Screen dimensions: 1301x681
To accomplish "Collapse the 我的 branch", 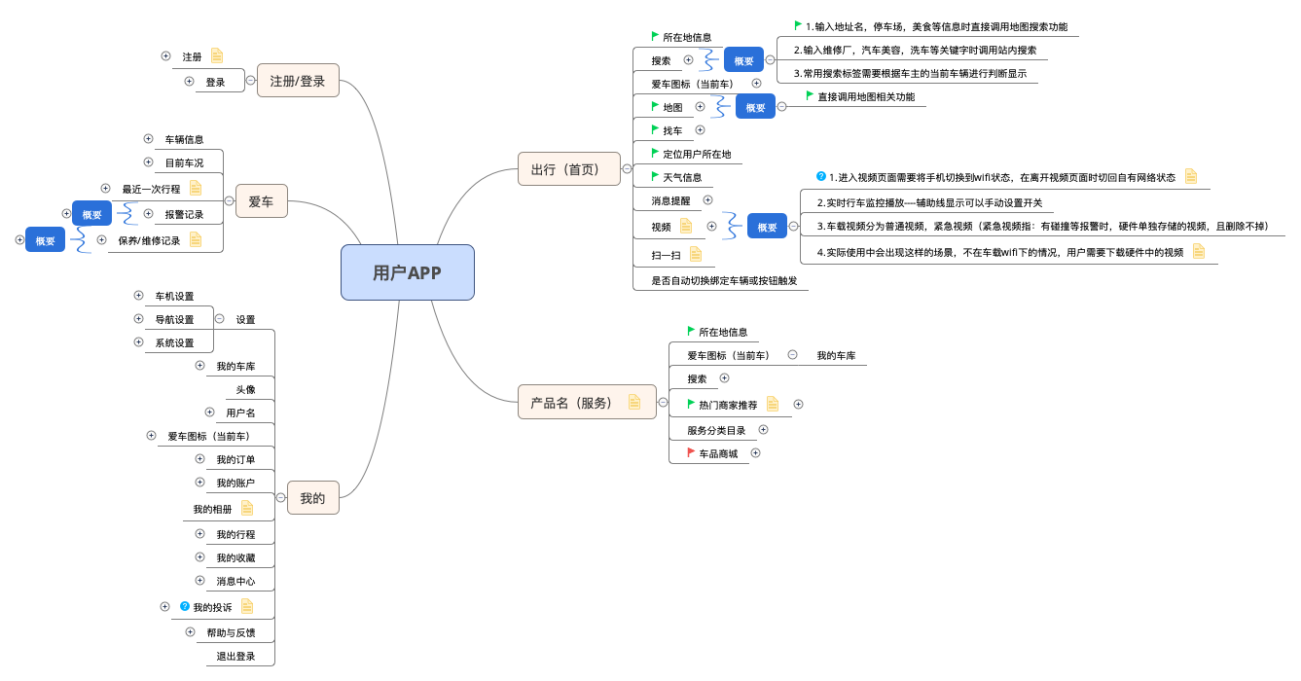I will [x=280, y=498].
